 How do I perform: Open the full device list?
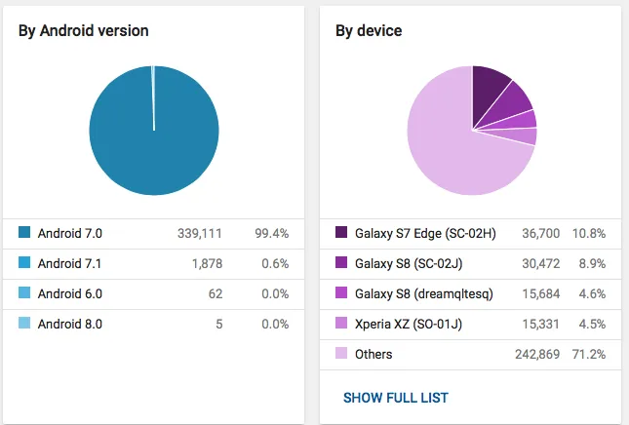[396, 398]
